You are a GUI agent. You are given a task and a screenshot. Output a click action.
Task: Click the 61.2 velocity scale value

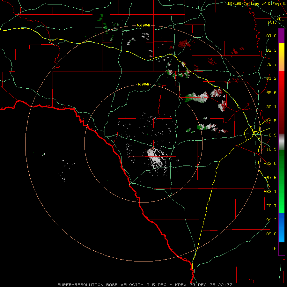click(271, 78)
